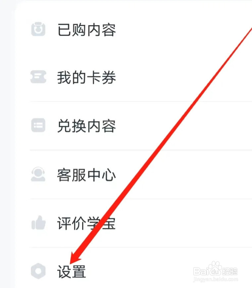Tap the hexagon settings gear icon
252x288 pixels.
tap(38, 271)
